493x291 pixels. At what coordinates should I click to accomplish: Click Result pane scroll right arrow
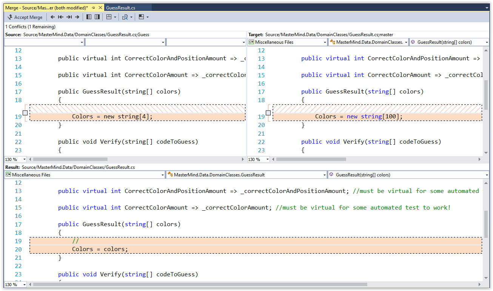coord(481,285)
